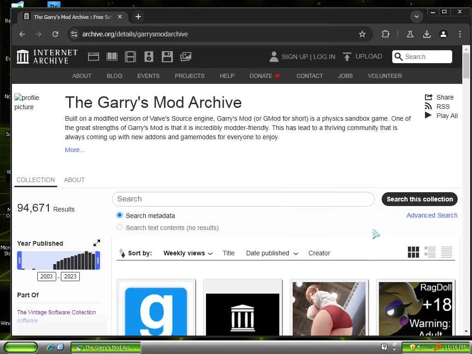This screenshot has width=472, height=354.
Task: Open the browser Extensions puzzle icon
Action: pos(386,34)
